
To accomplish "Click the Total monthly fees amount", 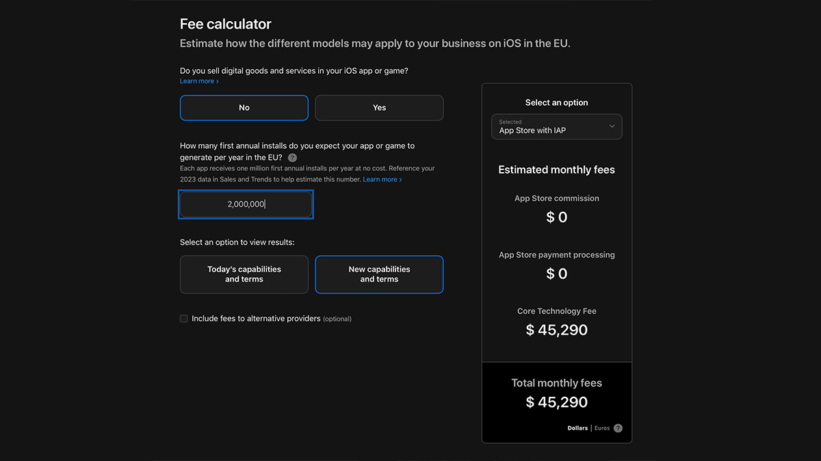I will (x=556, y=402).
